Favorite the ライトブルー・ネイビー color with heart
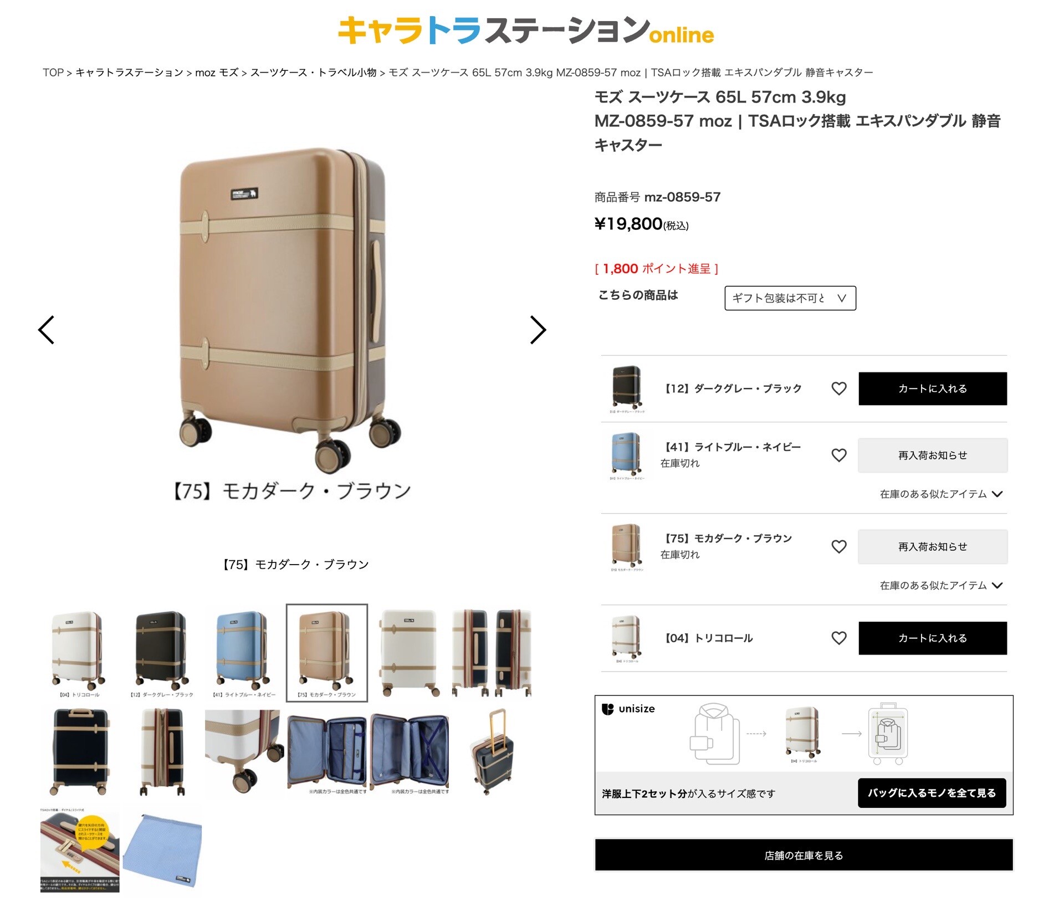1064x901 pixels. pyautogui.click(x=839, y=455)
